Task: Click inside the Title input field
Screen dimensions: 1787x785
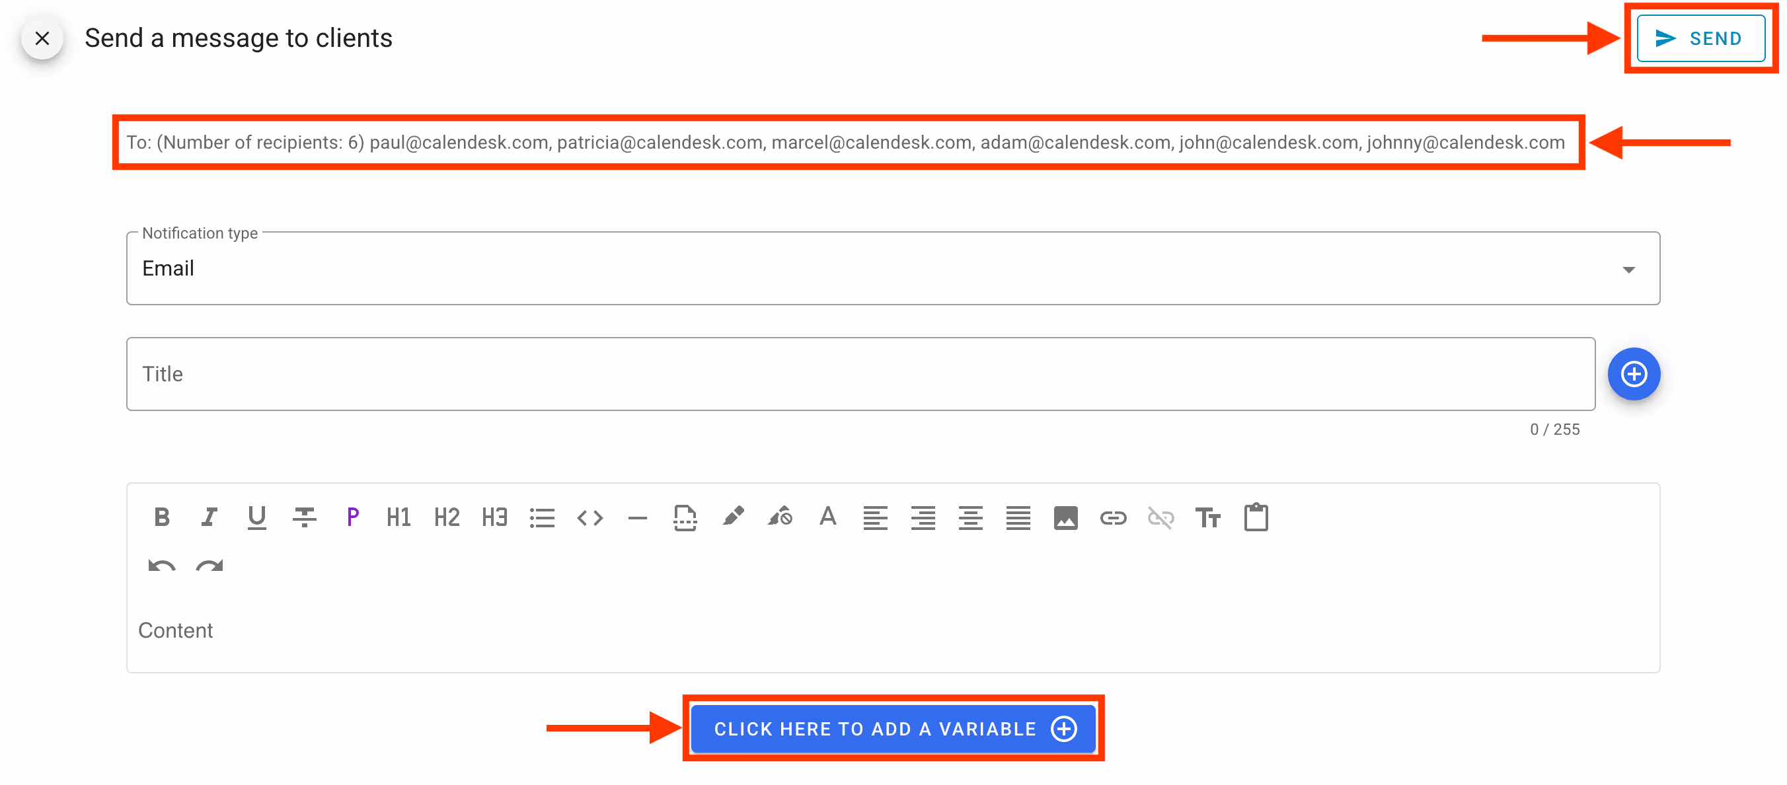Action: (486, 374)
